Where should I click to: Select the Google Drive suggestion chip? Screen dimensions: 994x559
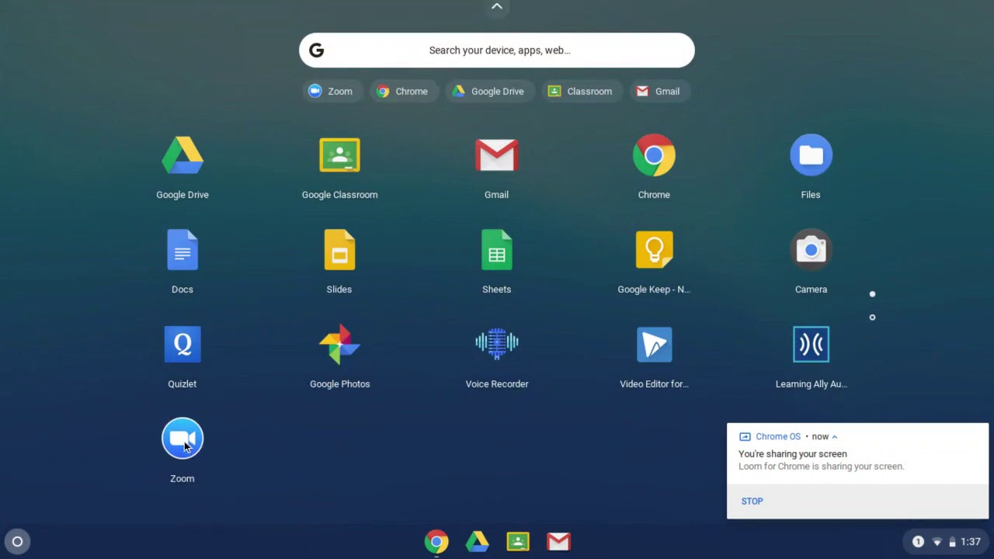pyautogui.click(x=489, y=92)
